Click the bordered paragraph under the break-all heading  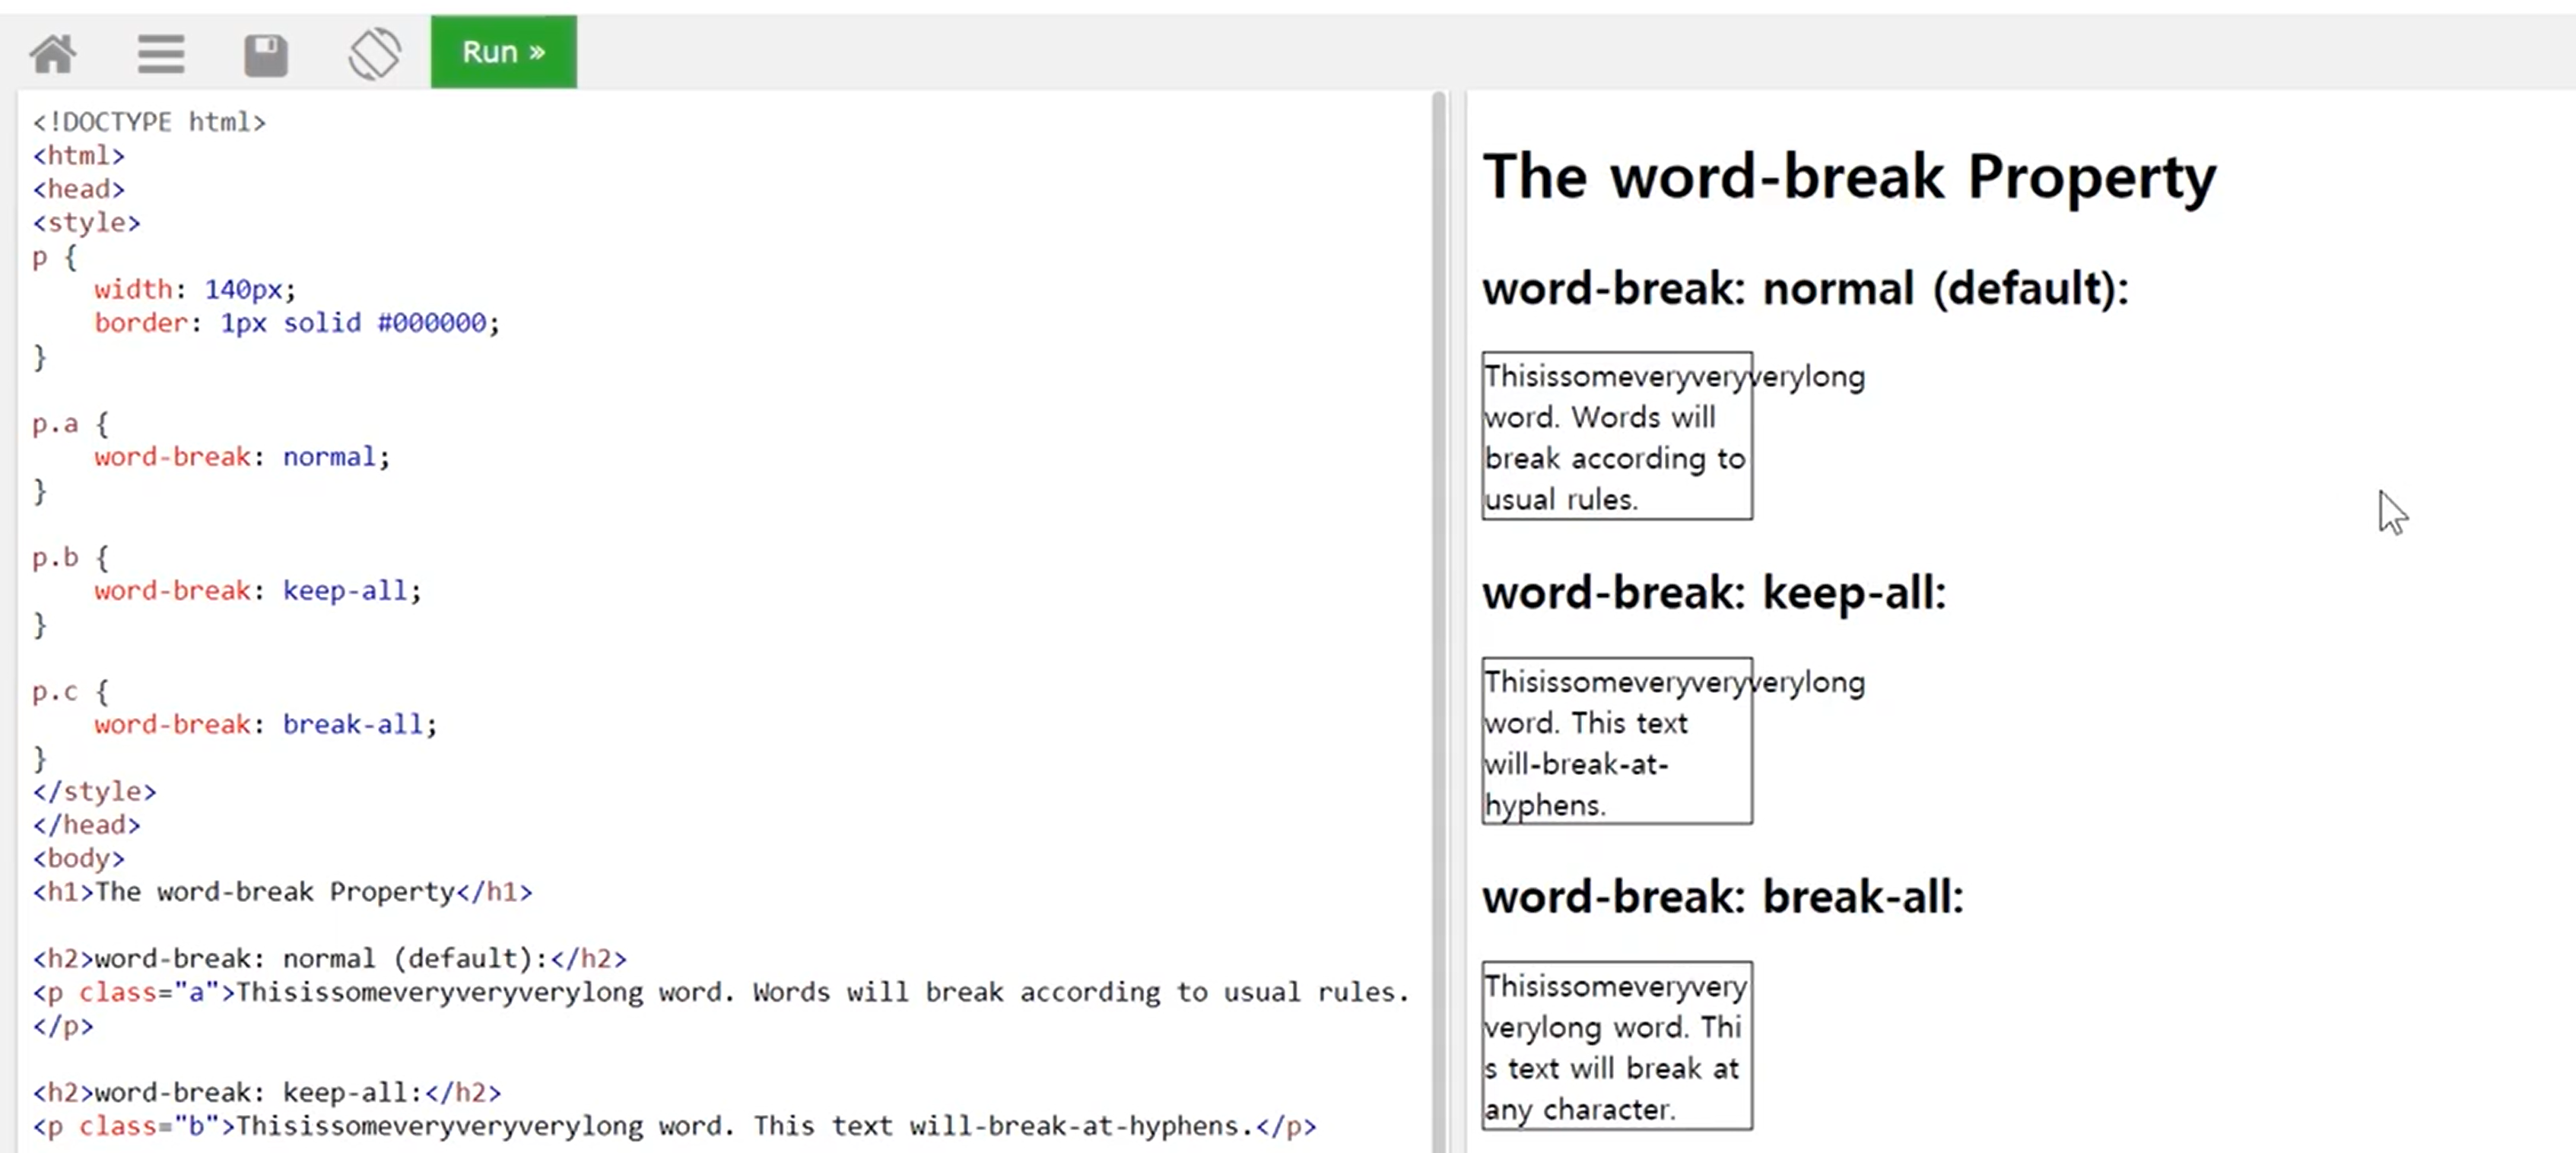[1616, 1047]
